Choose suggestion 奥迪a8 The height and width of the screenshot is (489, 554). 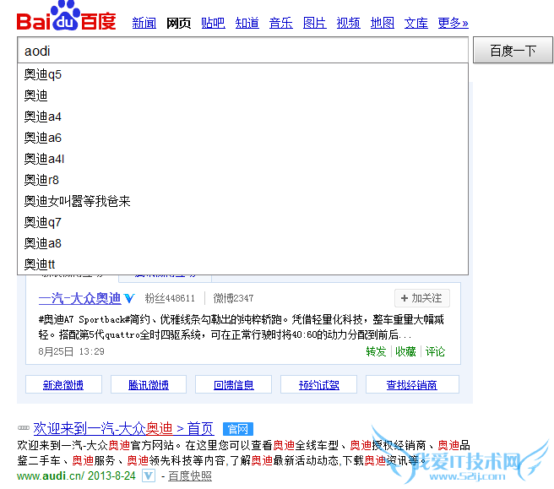tap(242, 243)
